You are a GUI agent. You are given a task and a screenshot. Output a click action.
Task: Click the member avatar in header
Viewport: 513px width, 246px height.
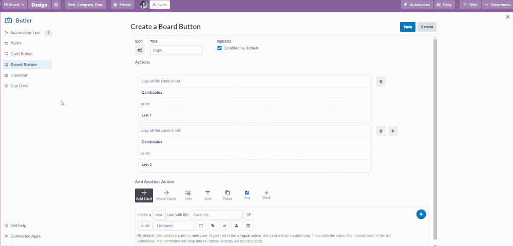[144, 5]
